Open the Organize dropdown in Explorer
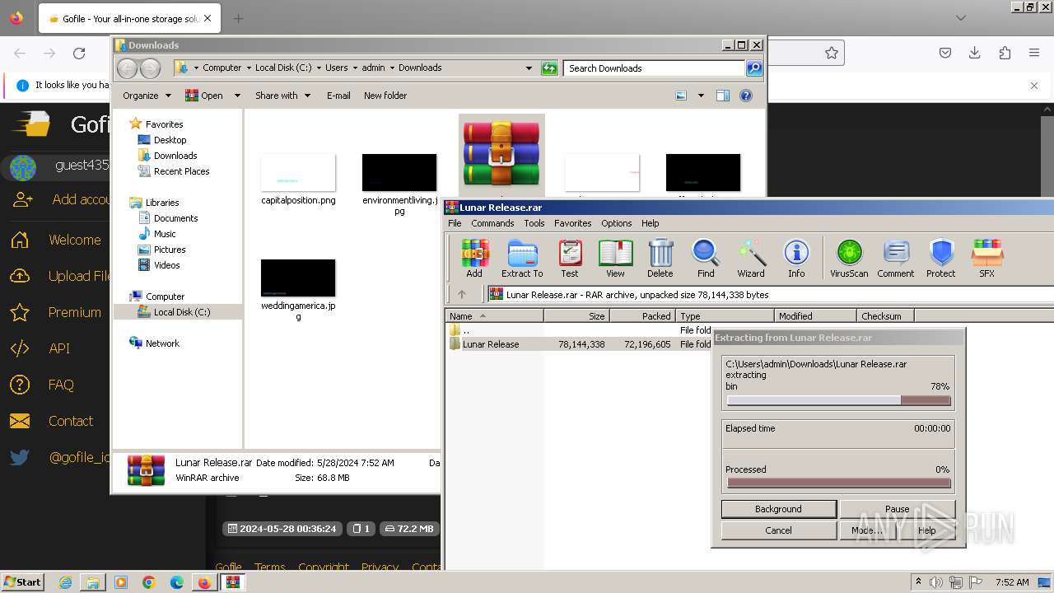Image resolution: width=1054 pixels, height=593 pixels. coord(147,96)
